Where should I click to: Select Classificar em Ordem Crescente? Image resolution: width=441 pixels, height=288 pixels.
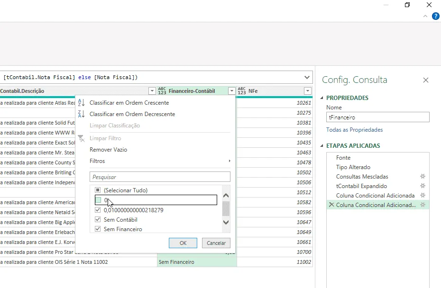129,103
